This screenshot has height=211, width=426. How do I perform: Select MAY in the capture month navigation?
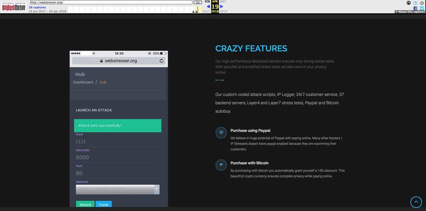[x=223, y=2]
